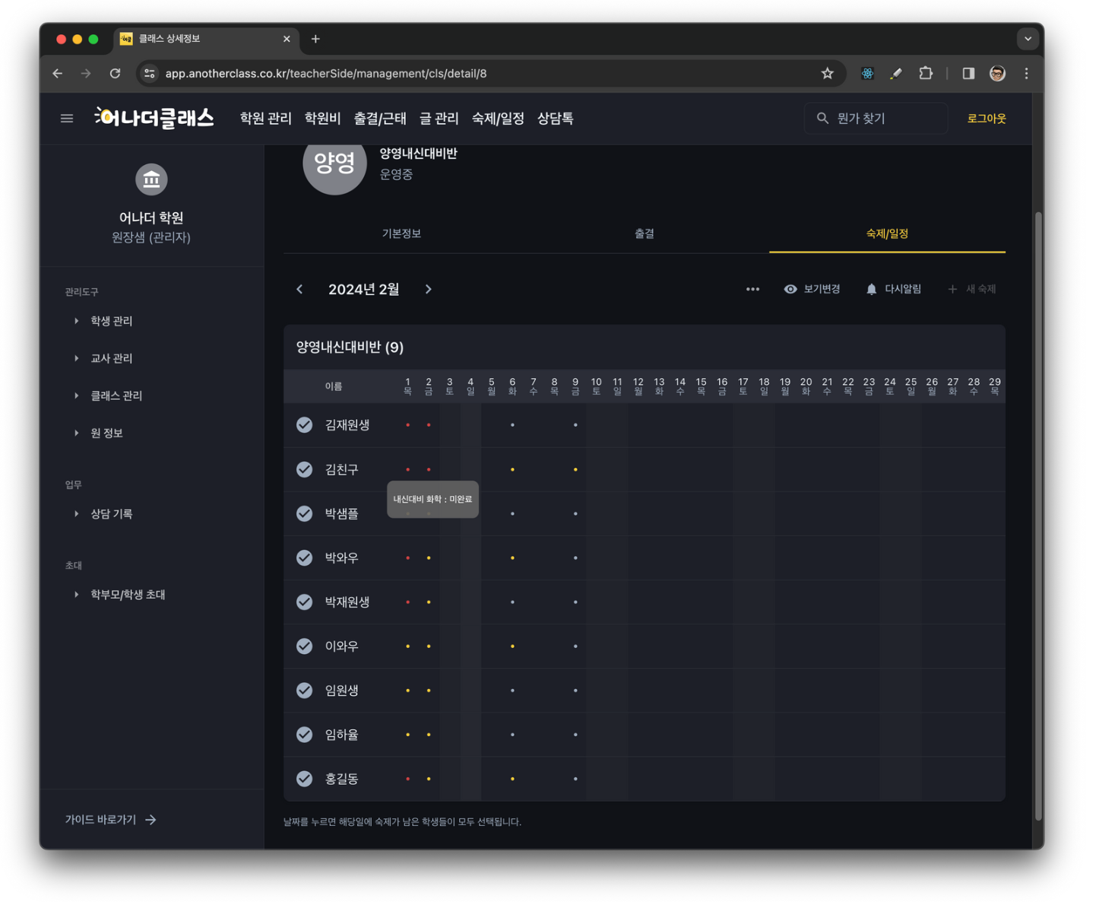Go to next month with the right chevron

(x=429, y=289)
